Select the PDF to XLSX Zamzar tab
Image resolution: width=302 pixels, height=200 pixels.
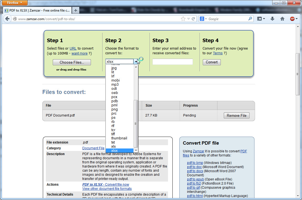(x=37, y=10)
